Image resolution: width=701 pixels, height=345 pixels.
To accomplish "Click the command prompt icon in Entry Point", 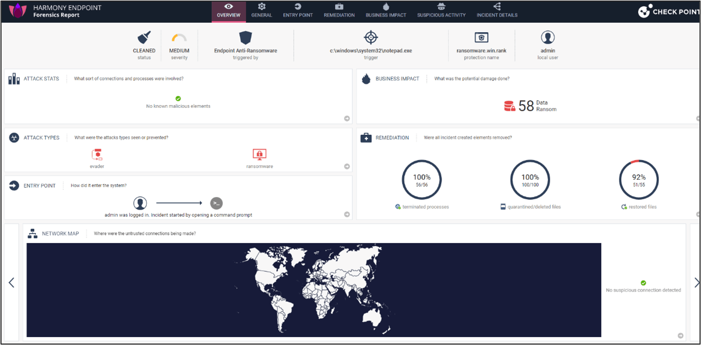I will [x=216, y=203].
